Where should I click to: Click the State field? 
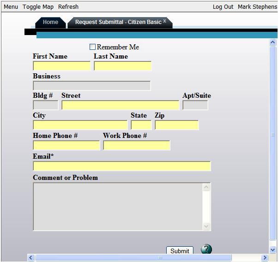(141, 125)
